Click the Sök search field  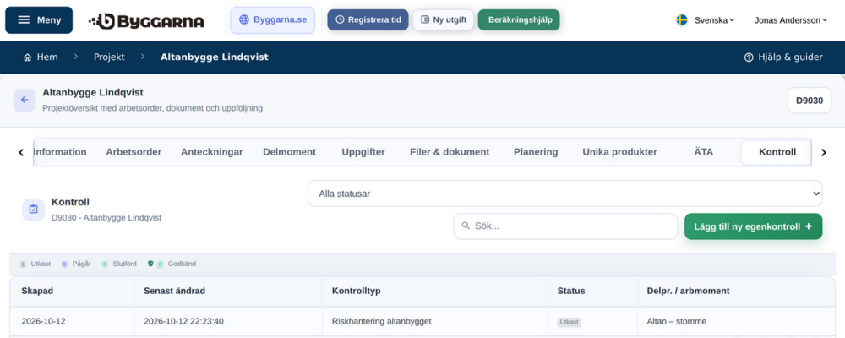click(x=565, y=226)
